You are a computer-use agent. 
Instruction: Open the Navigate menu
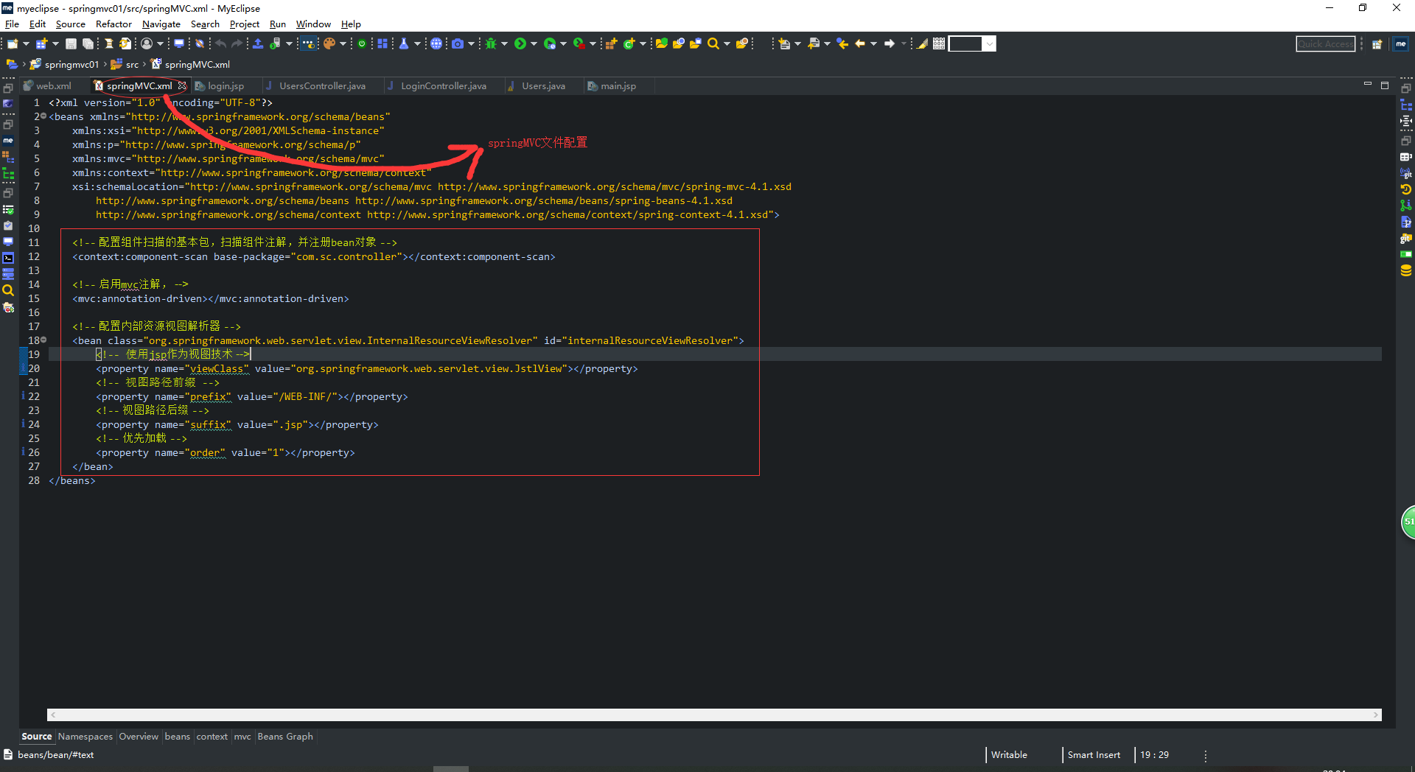point(161,24)
